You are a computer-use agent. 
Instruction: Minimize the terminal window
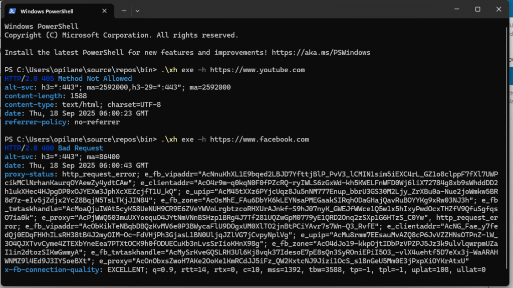(x=454, y=10)
